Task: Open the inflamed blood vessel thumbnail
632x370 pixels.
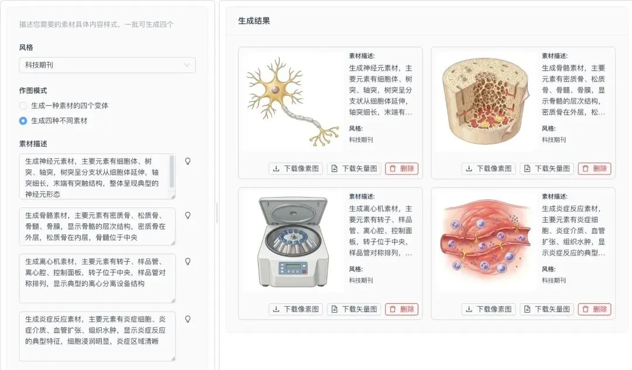Action: tap(485, 243)
